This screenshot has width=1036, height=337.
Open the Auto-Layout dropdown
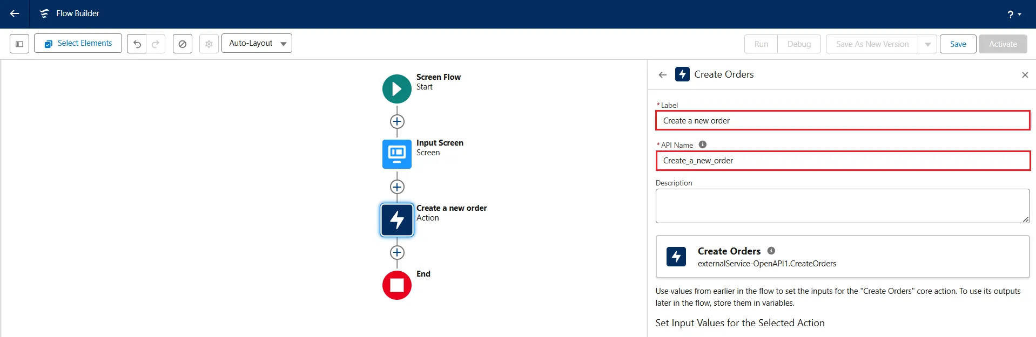tap(257, 43)
